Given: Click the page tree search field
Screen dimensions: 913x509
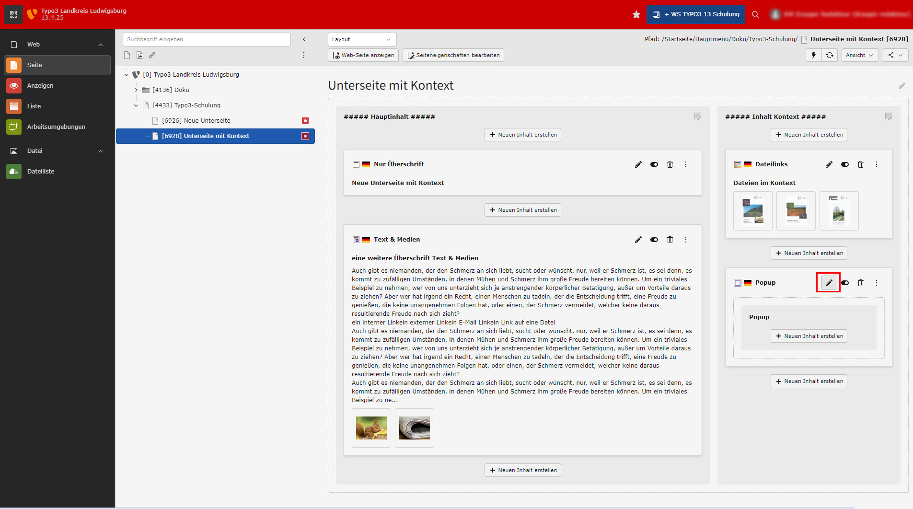Looking at the screenshot, I should pyautogui.click(x=207, y=39).
